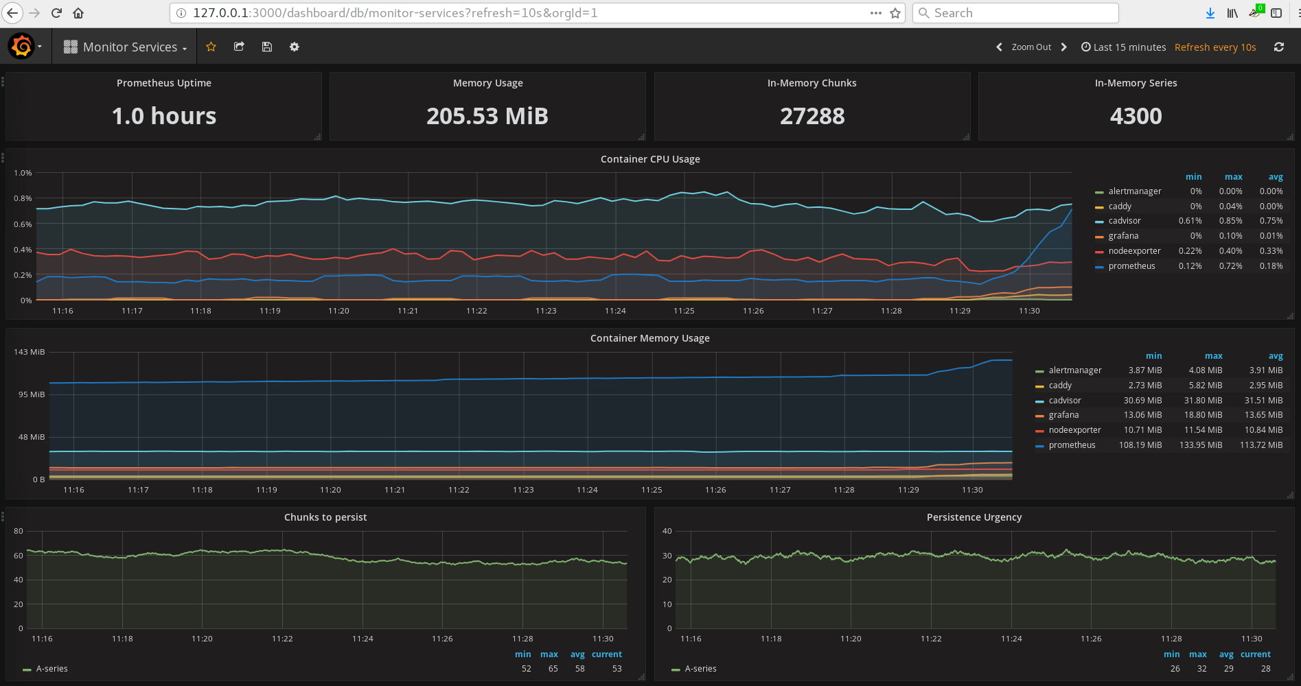
Task: Click the Zoom Out button
Action: tap(1031, 47)
